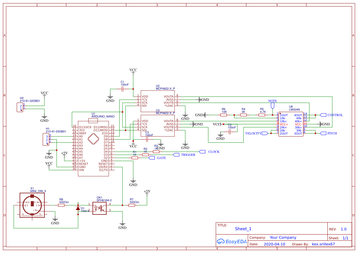Click the GND symbol below header H2
This screenshot has width=358, height=253.
(x=44, y=117)
